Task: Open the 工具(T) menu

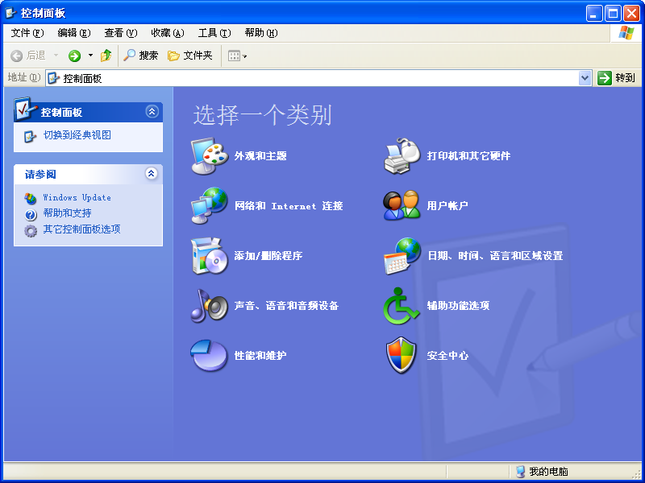Action: pos(214,33)
